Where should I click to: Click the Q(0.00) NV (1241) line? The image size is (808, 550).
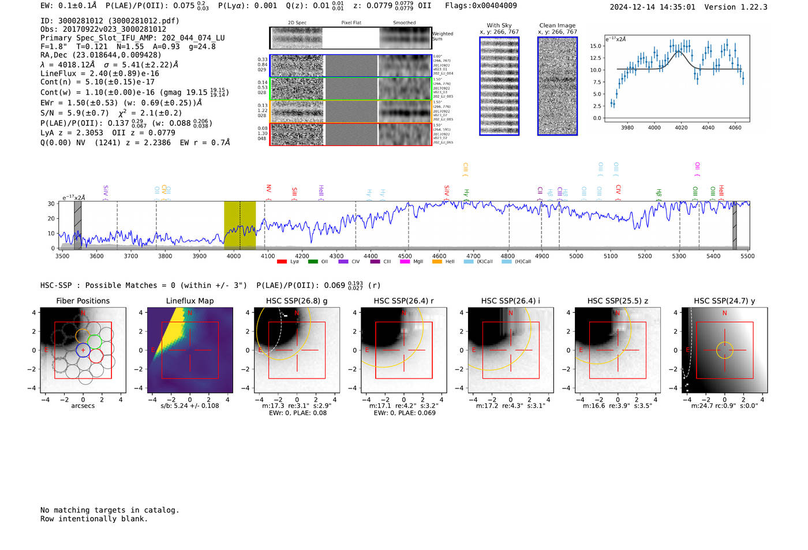(135, 143)
